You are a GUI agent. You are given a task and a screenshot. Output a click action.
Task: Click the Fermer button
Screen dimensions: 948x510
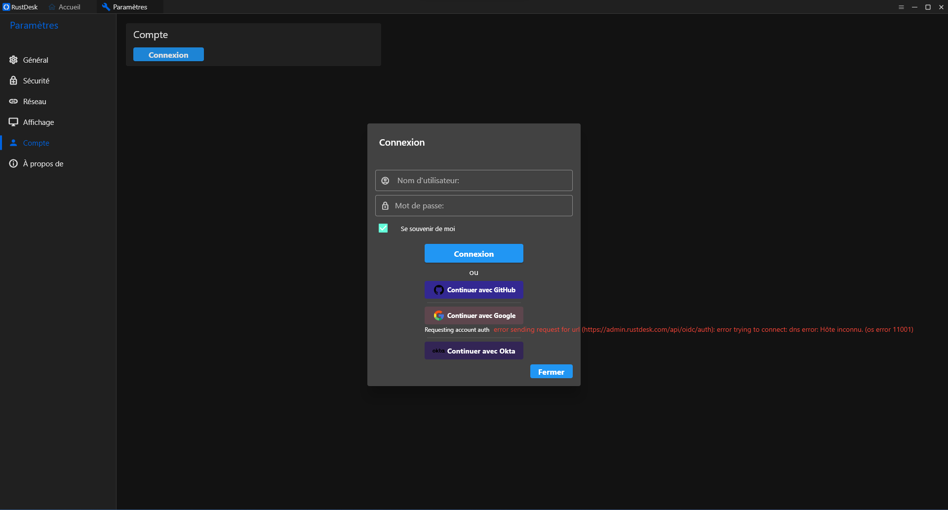tap(551, 372)
